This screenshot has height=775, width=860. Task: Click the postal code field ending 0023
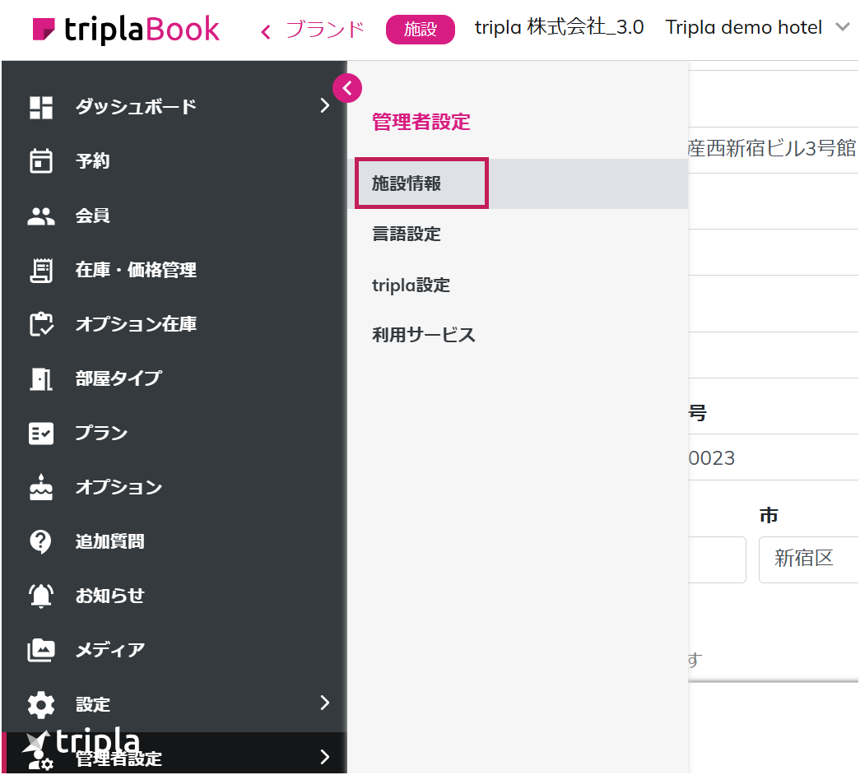(774, 457)
